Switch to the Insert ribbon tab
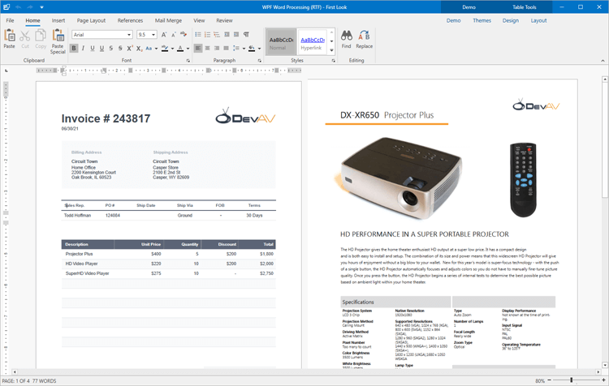Image resolution: width=609 pixels, height=386 pixels. click(58, 20)
